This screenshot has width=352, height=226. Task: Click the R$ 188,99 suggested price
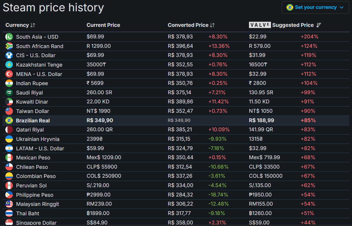coord(262,120)
